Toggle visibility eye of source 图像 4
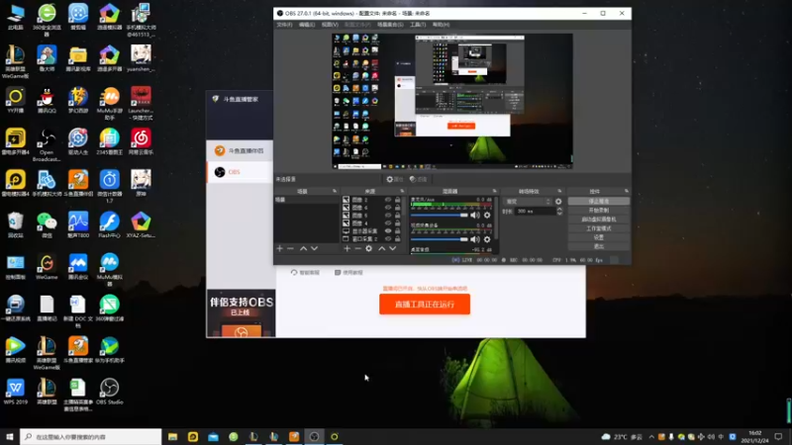The width and height of the screenshot is (792, 445). tap(388, 223)
